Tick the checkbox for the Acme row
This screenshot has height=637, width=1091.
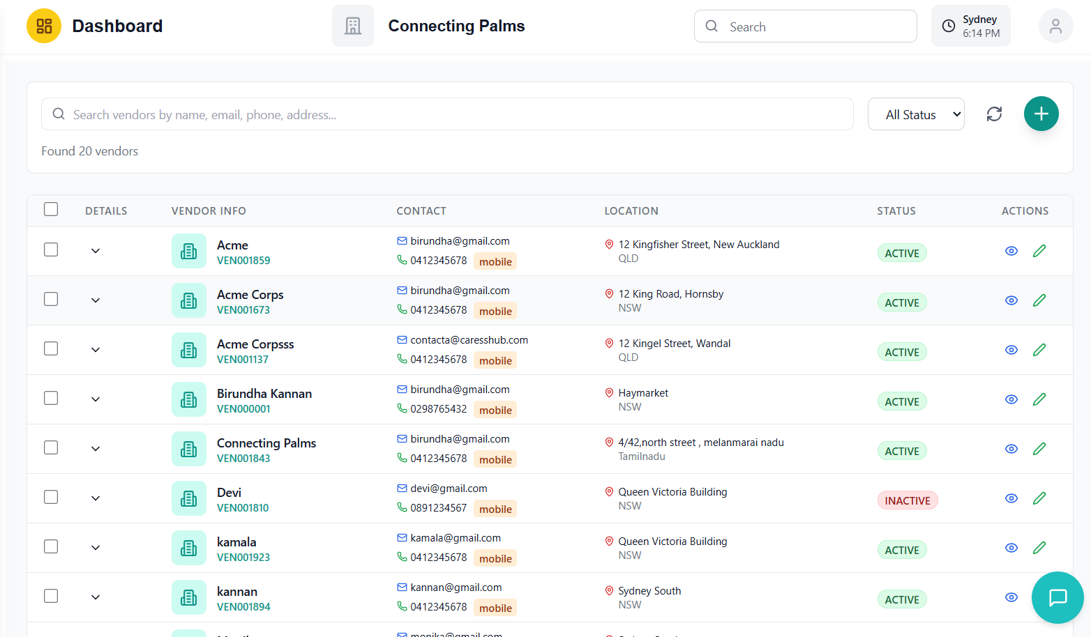51,250
